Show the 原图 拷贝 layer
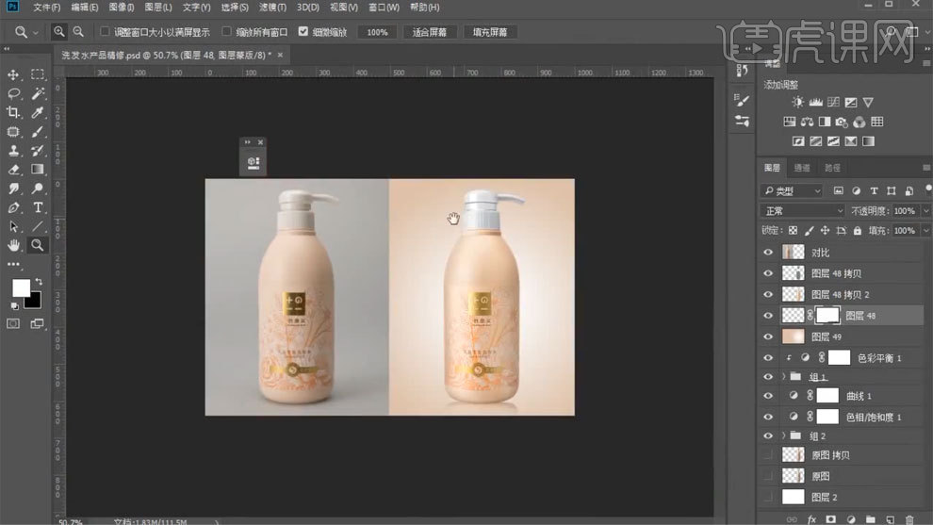The image size is (933, 525). point(768,454)
